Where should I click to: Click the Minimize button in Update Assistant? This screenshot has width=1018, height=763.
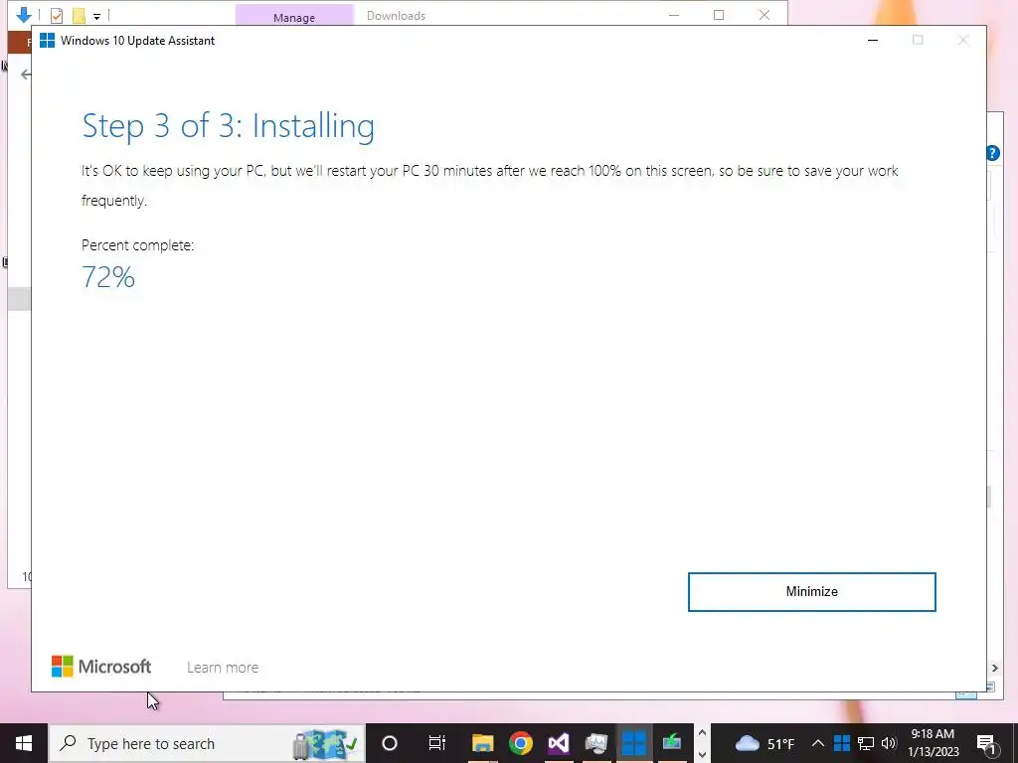(x=811, y=592)
